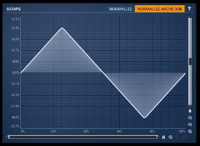200x146 pixels.
Task: Click the dimmed horizontal zoom out icon
Action: (x=177, y=137)
